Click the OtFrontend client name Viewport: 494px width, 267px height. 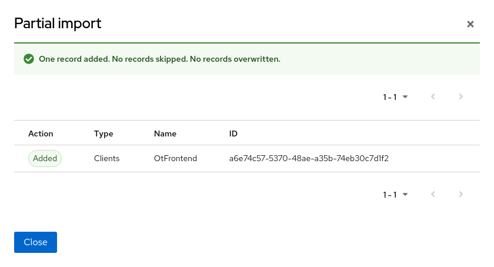175,158
